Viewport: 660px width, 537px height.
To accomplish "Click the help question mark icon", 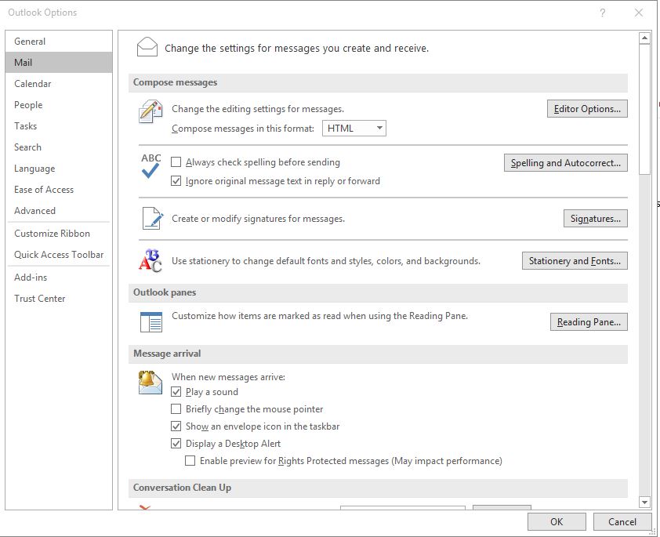I will [x=603, y=13].
